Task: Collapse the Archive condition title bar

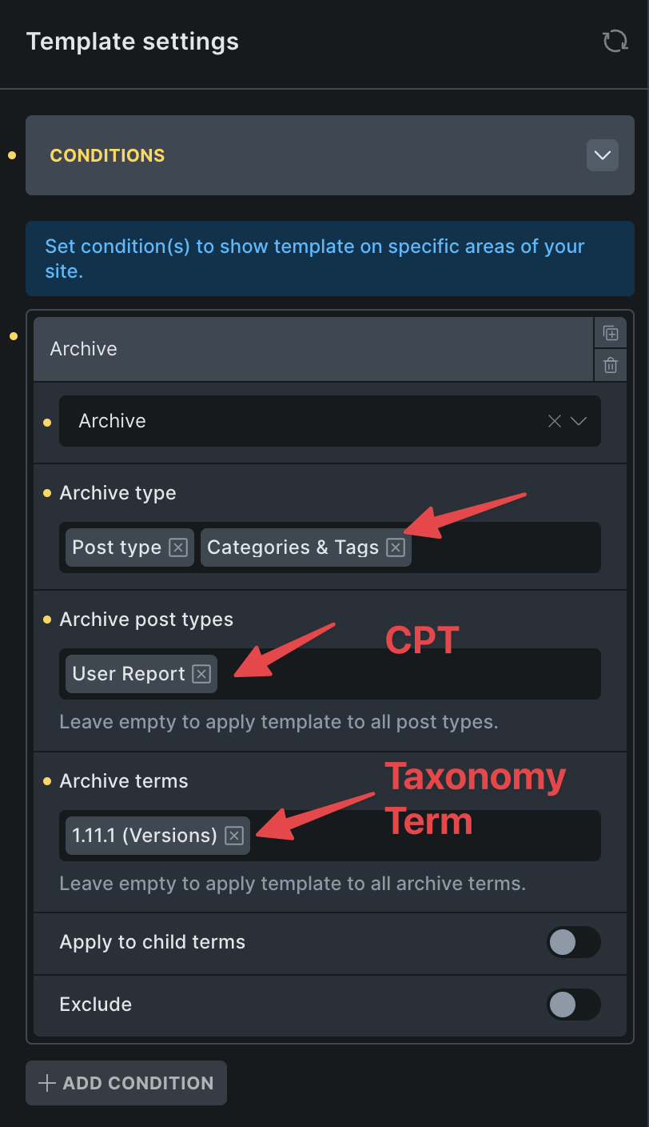Action: coord(312,349)
